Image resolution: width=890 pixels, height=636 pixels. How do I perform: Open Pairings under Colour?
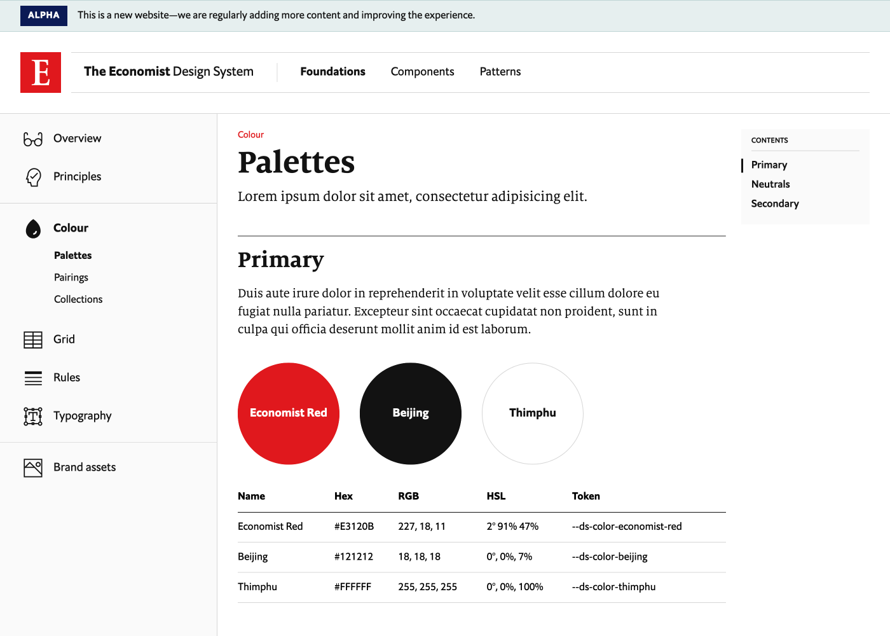pos(71,277)
